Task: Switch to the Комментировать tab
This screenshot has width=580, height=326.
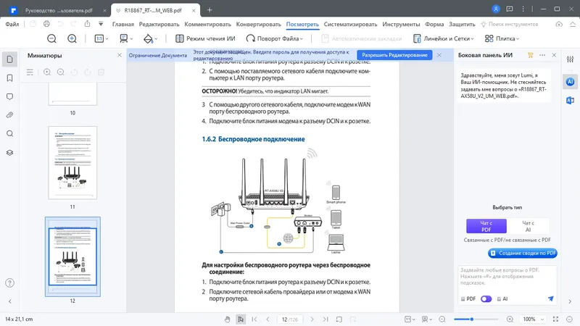Action: click(207, 24)
